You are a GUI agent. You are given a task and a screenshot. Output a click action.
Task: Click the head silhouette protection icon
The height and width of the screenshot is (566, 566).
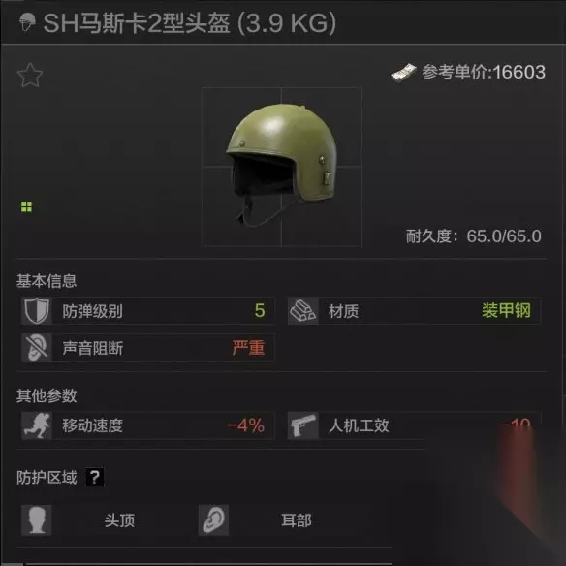(x=36, y=520)
